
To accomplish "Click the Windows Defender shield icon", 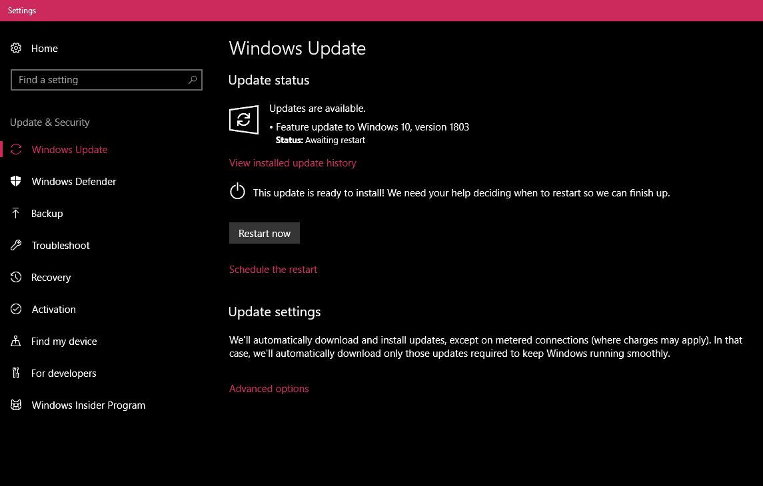I will pos(16,181).
